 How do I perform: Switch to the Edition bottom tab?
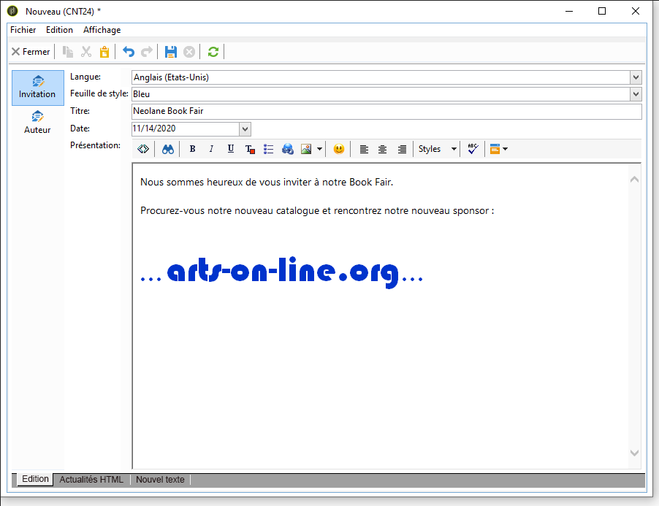pos(35,479)
